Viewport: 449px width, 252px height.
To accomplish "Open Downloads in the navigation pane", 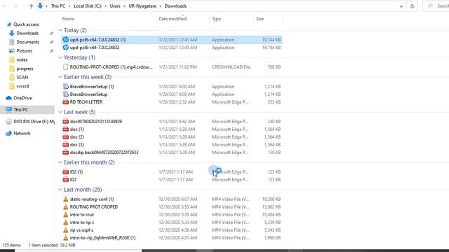I will 27,33.
